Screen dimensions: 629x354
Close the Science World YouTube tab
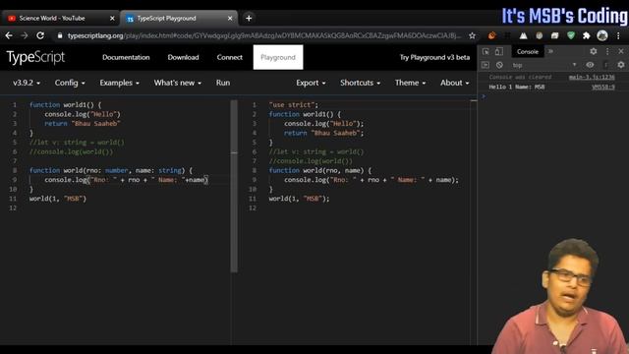pos(112,18)
